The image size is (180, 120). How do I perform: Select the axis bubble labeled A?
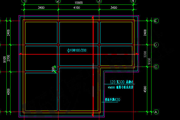click(156, 112)
